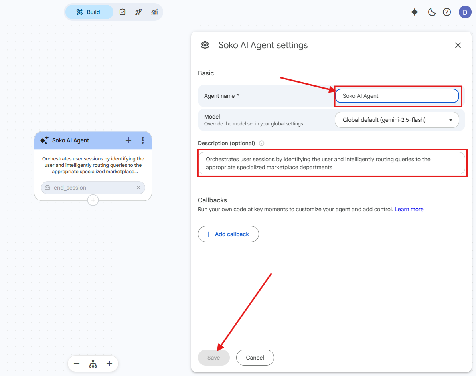Zoom out the canvas with minus
Screen dimensions: 476x376
click(77, 364)
